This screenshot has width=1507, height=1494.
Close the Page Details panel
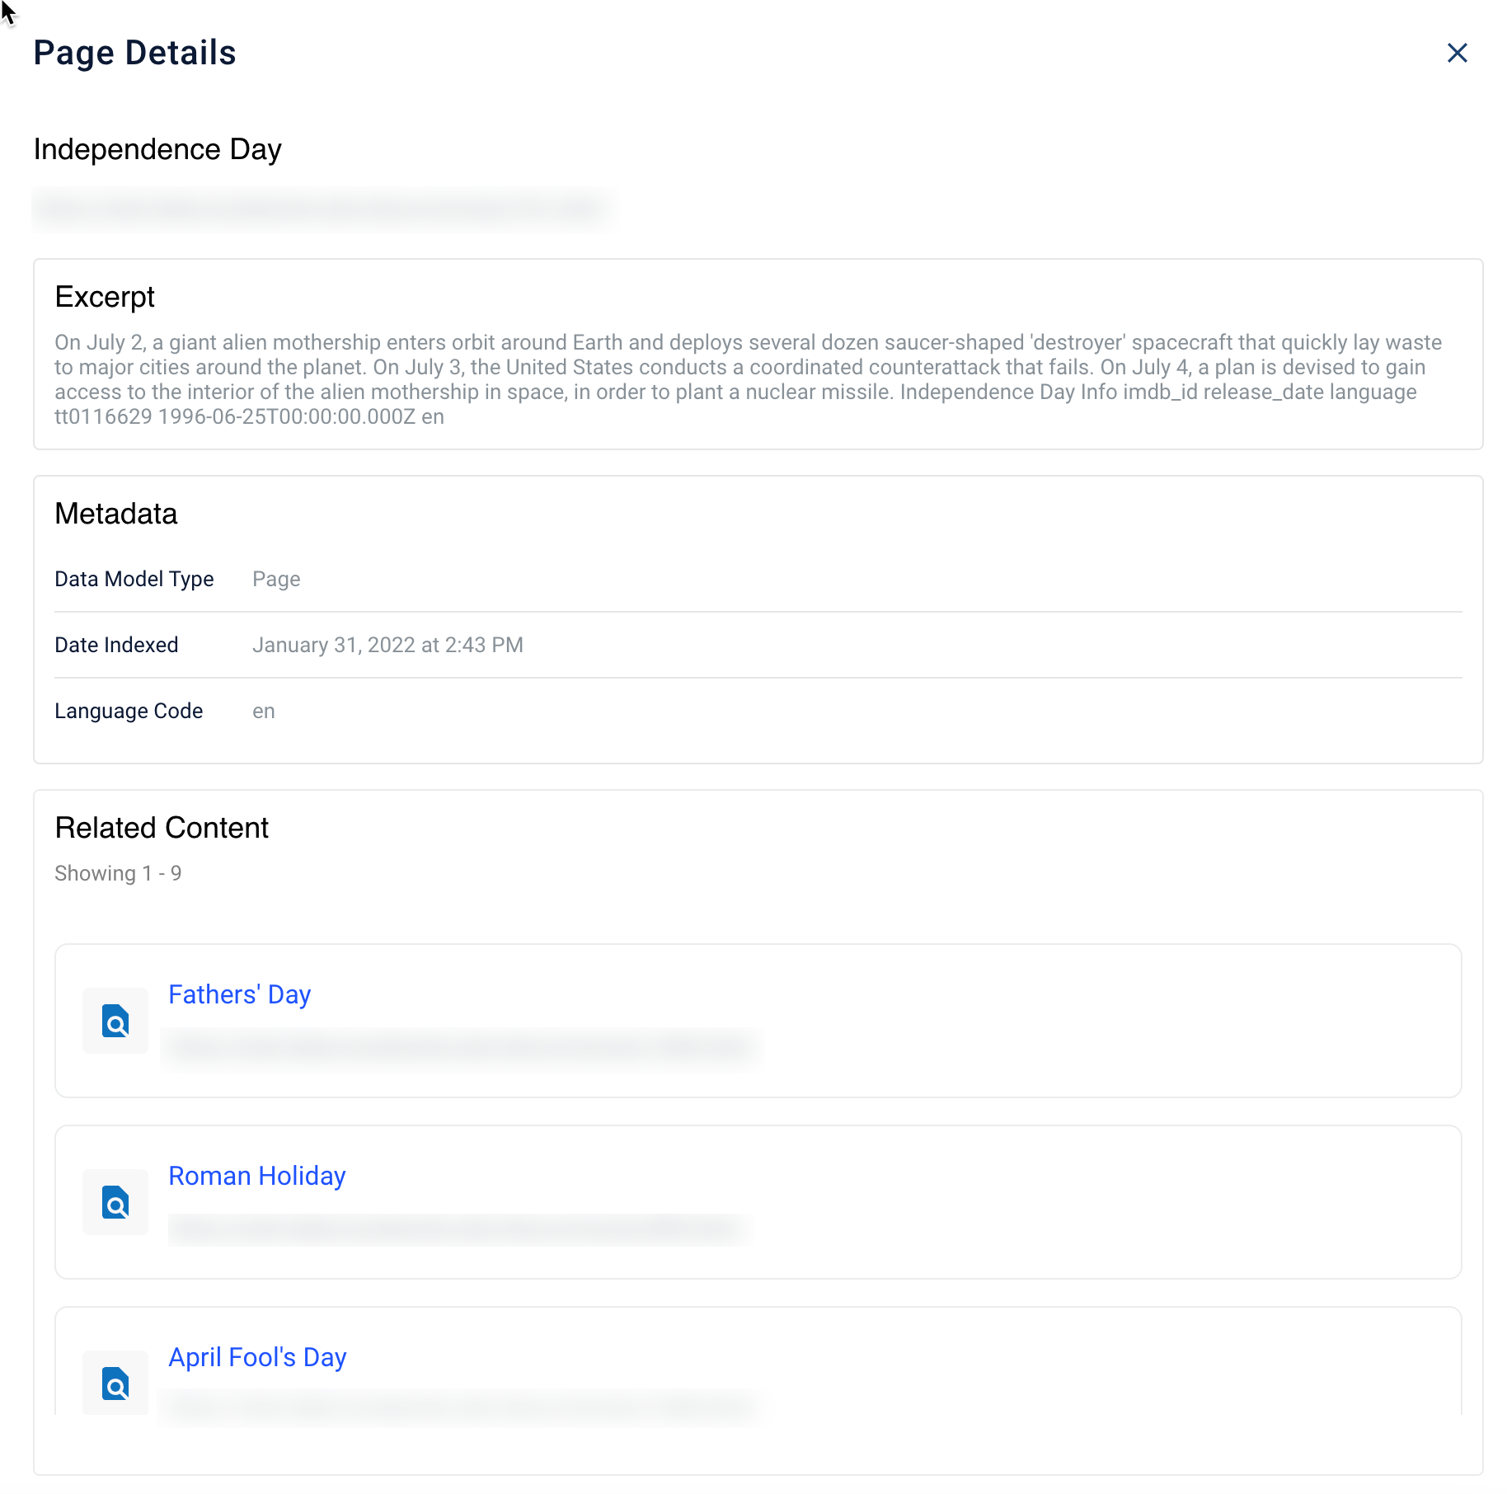click(1457, 53)
